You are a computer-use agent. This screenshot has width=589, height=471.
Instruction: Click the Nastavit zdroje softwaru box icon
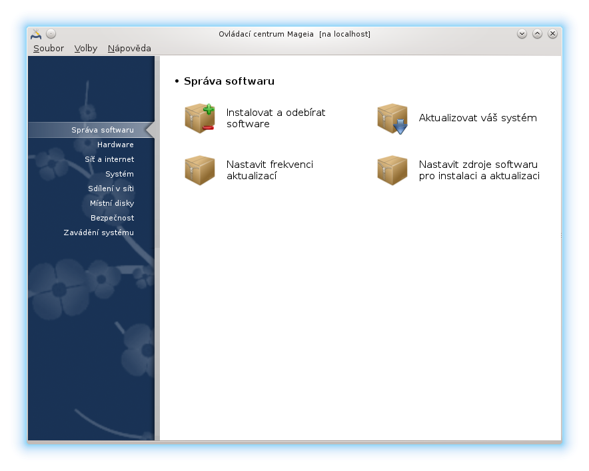point(392,170)
